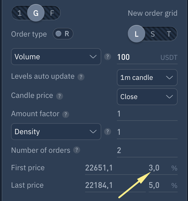188x201 pixels.
Task: Select the T side option
Action: pyautogui.click(x=169, y=34)
